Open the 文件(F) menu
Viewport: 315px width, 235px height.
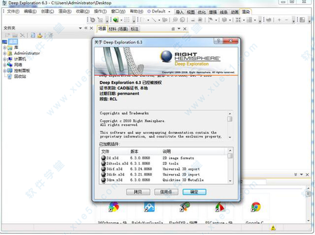(x=13, y=11)
